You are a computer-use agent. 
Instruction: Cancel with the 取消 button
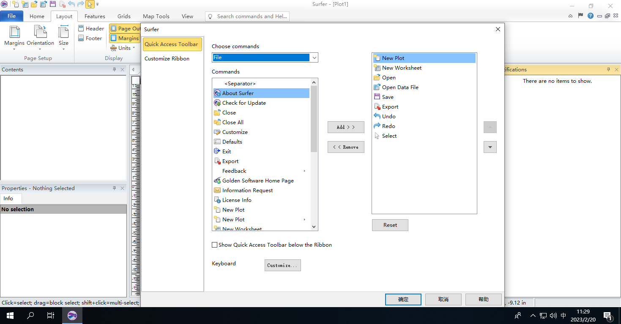443,299
